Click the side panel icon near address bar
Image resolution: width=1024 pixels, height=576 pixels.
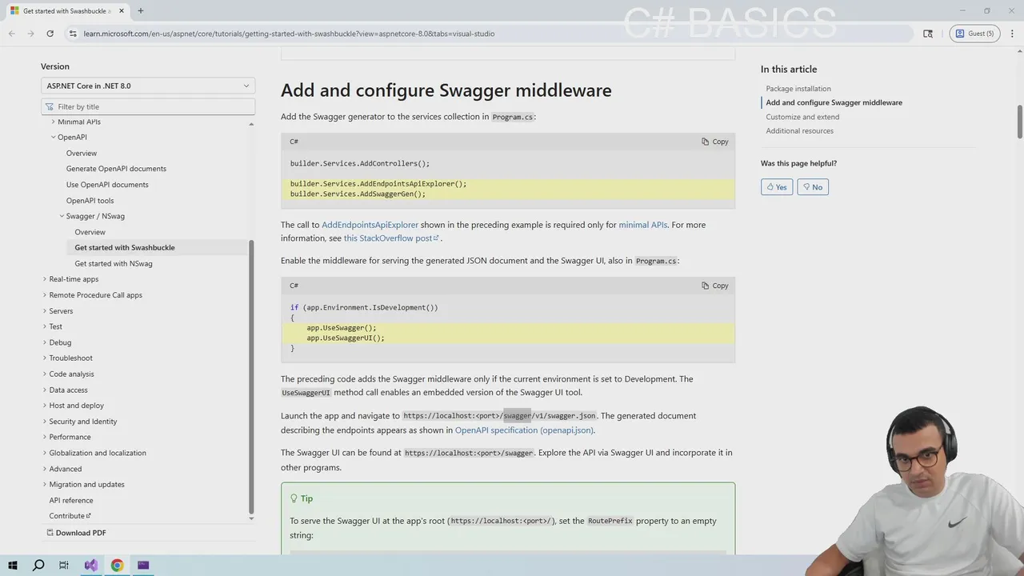pos(928,34)
